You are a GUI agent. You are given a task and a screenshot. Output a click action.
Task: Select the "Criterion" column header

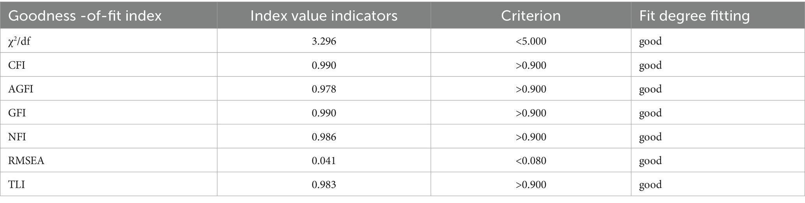coord(531,16)
